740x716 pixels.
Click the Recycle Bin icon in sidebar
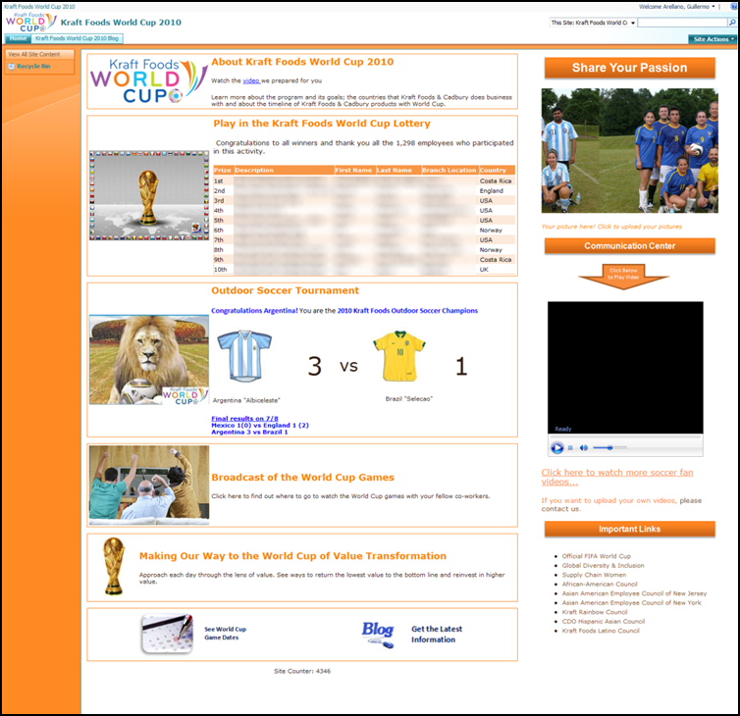point(12,67)
